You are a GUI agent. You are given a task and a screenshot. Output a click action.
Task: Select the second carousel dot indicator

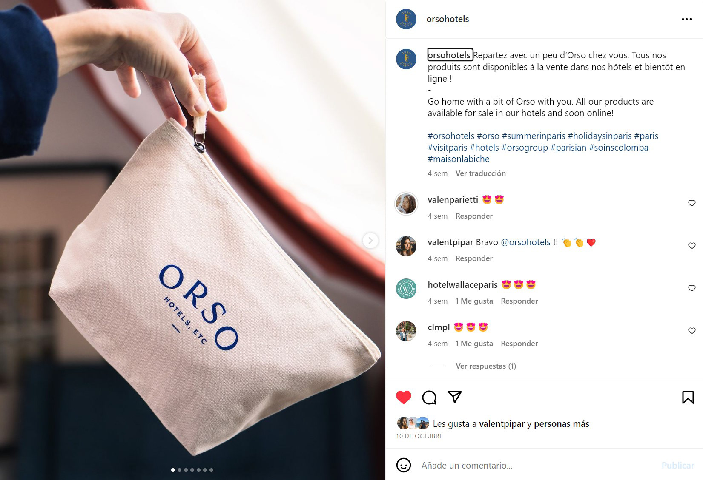(179, 470)
